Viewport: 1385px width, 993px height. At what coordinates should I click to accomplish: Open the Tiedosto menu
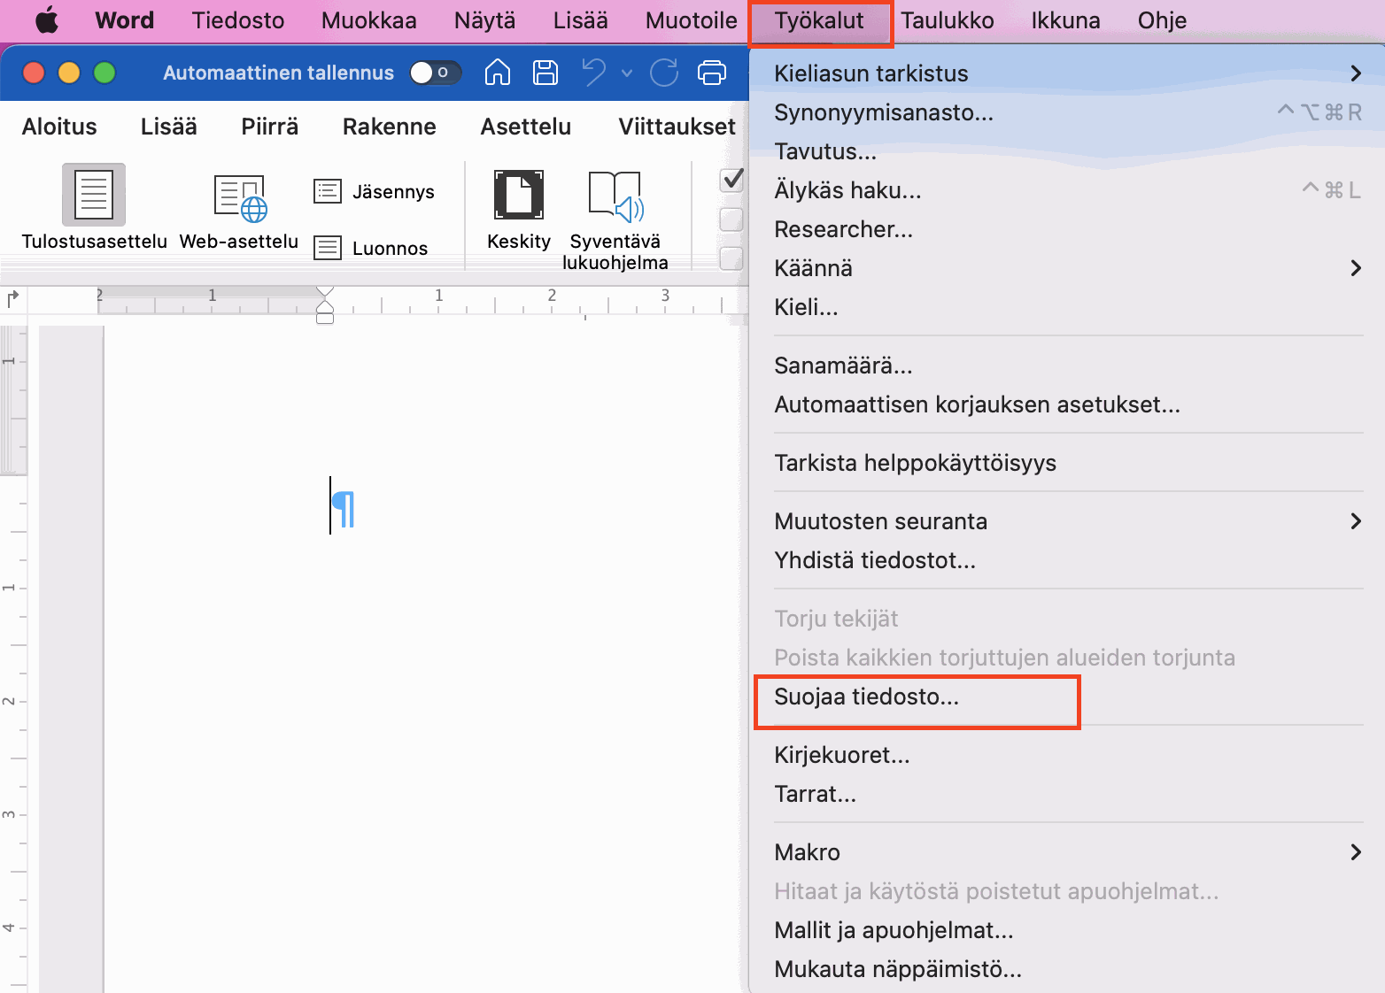(238, 20)
